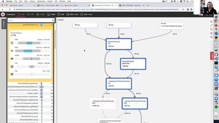Click the main() breadcrumb
Screen dimensions: 219x123
pos(61,20)
